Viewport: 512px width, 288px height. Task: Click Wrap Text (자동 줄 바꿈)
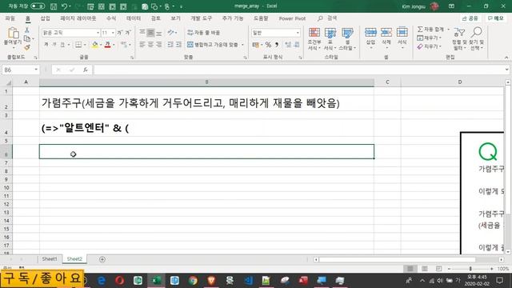(x=204, y=33)
